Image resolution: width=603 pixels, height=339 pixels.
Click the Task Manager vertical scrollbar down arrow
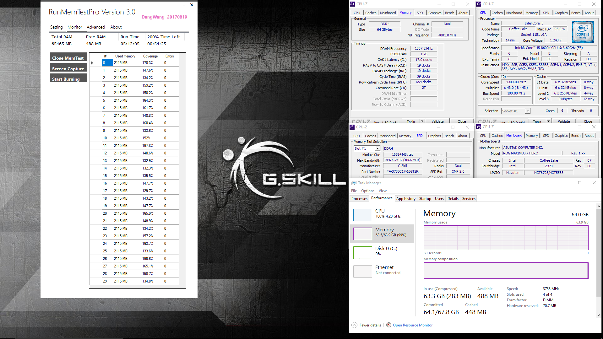point(599,315)
